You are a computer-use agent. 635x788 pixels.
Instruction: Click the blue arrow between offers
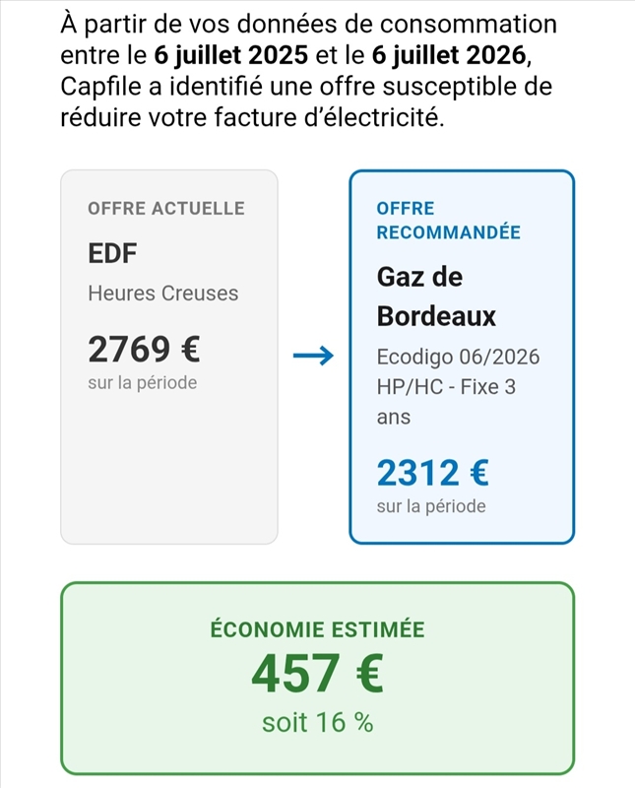tap(313, 356)
